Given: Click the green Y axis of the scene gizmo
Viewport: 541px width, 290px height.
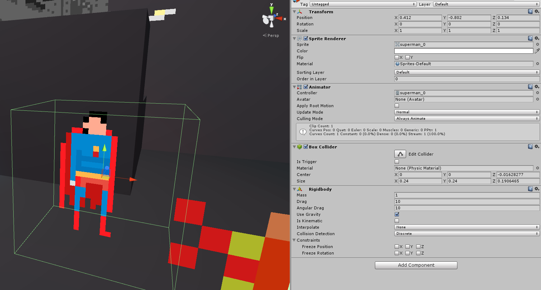Looking at the screenshot, I should point(272,9).
